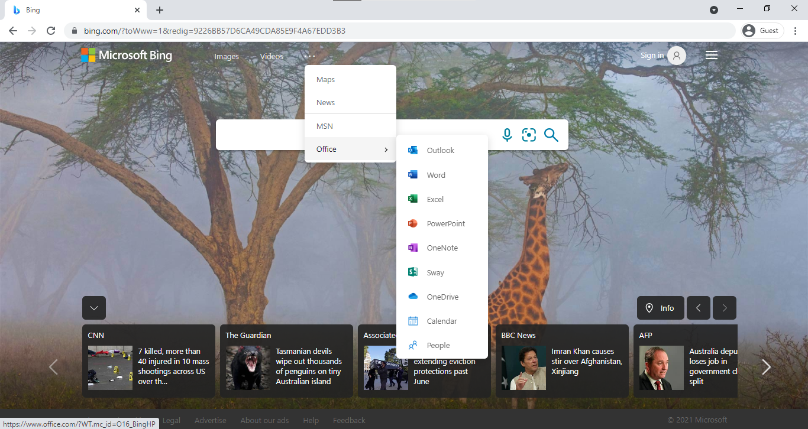Start voice search with the microphone icon

point(507,135)
